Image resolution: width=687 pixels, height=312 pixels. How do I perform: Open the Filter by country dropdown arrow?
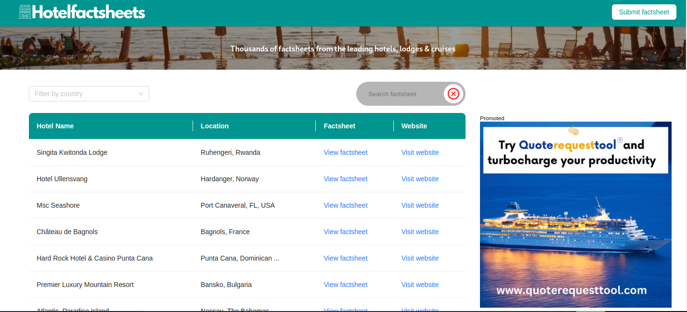pos(141,94)
